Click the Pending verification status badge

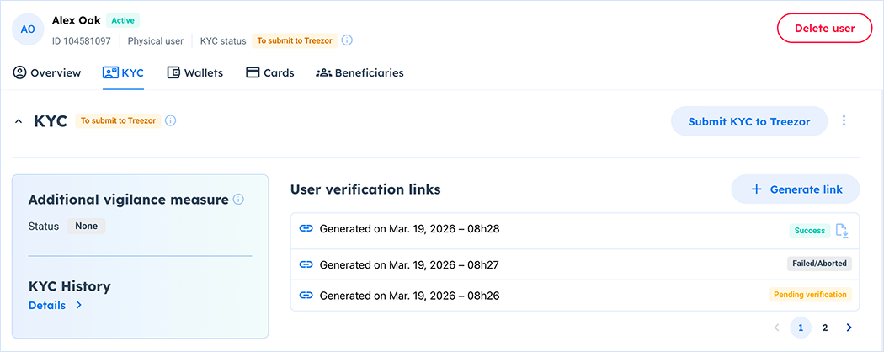810,295
